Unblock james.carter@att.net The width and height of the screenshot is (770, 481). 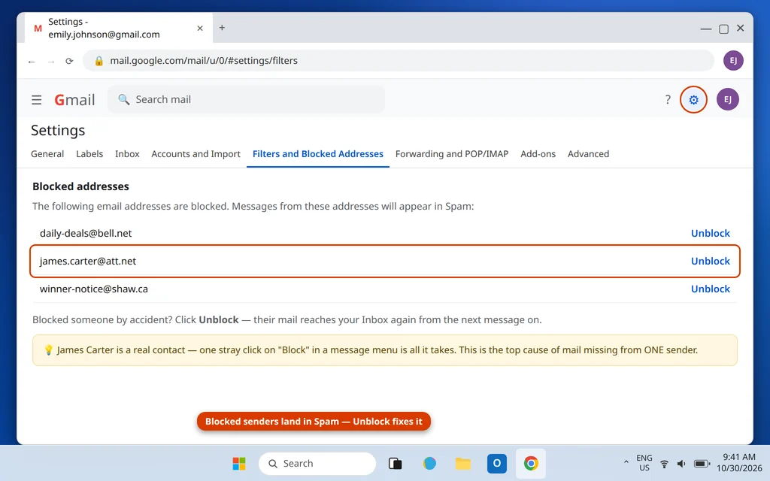click(710, 261)
